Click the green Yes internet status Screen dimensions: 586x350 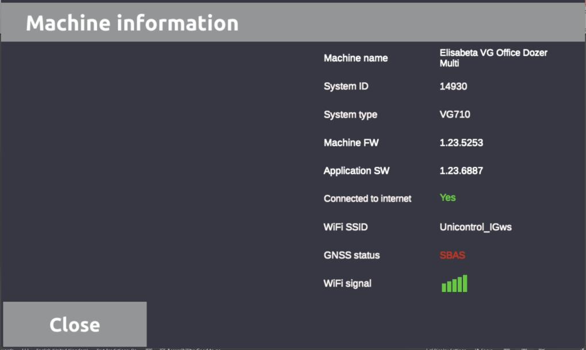[x=447, y=197]
